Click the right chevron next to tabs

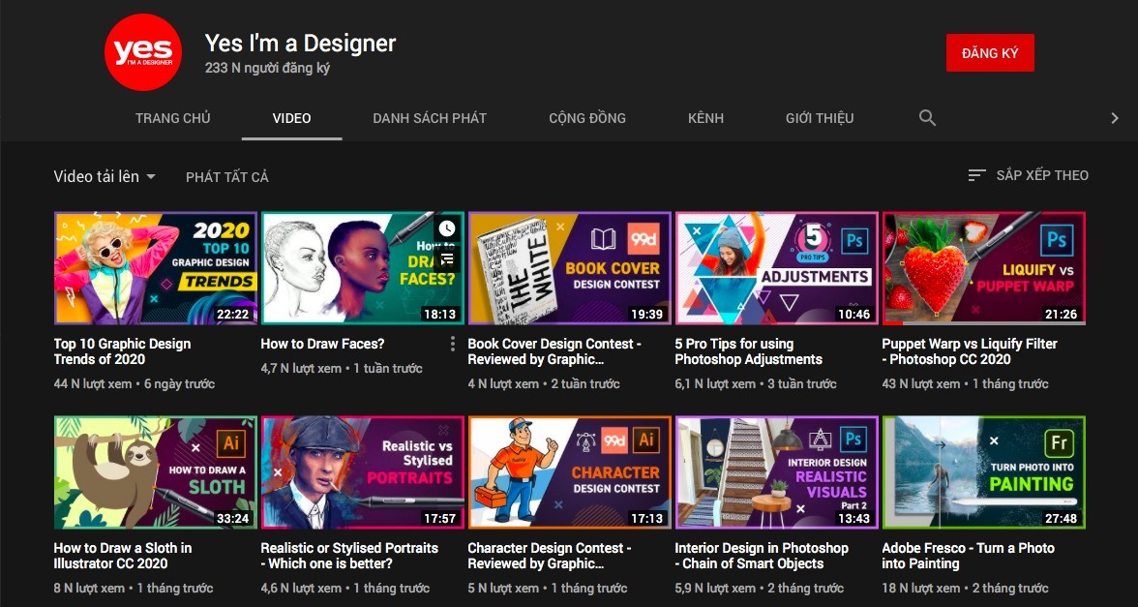pyautogui.click(x=1115, y=118)
